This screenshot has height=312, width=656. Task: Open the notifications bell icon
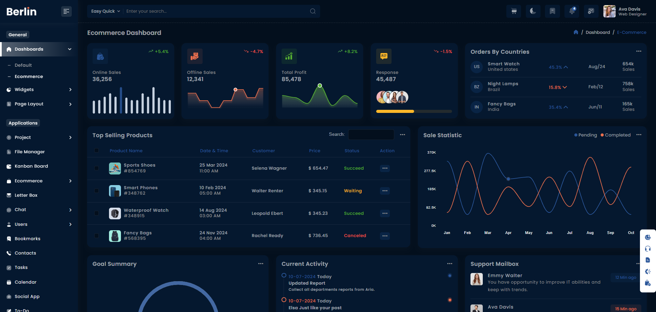pos(572,11)
